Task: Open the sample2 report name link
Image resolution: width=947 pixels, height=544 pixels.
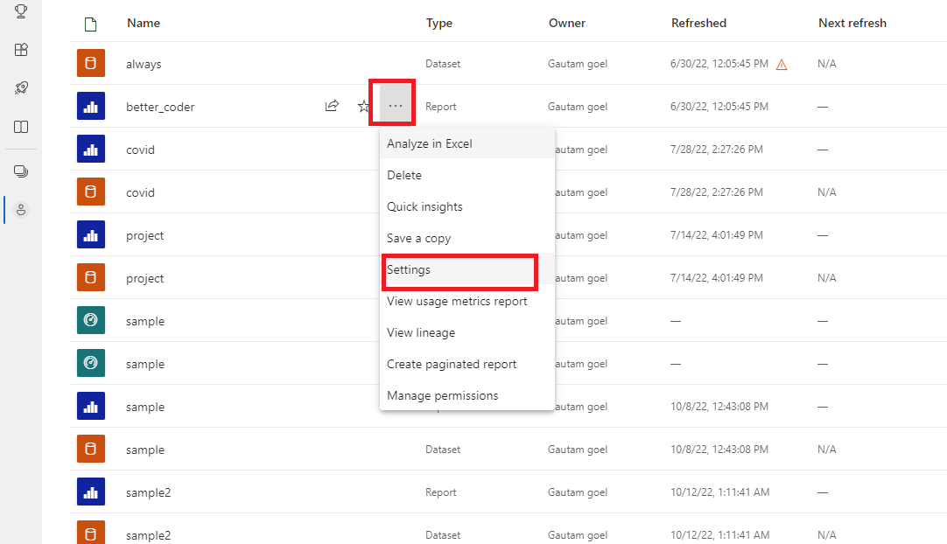Action: coord(148,492)
